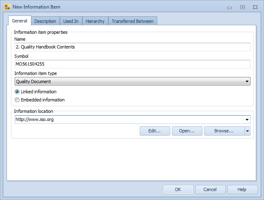
Task: Click into the Name text field
Action: tap(132, 47)
